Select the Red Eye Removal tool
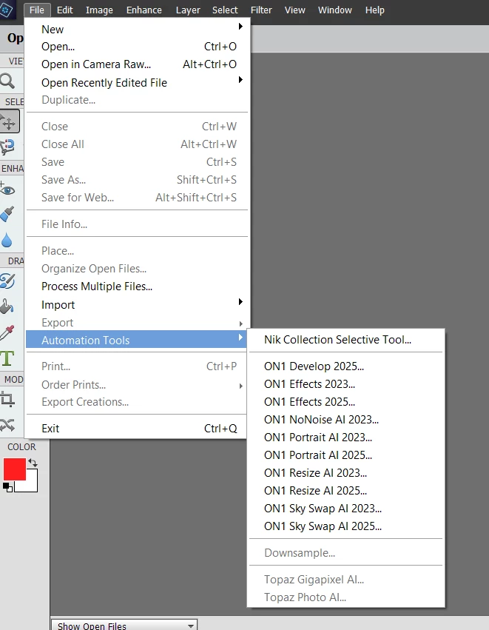The image size is (489, 630). pos(7,190)
